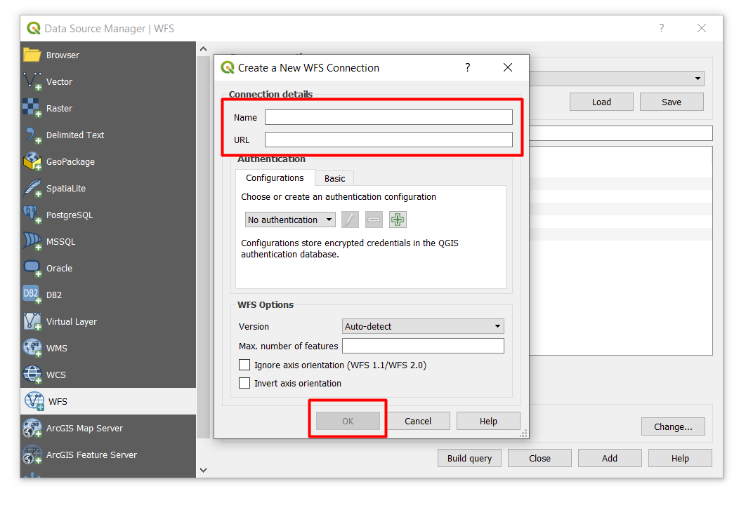
Task: Open the WFS Version dropdown
Action: click(x=422, y=325)
